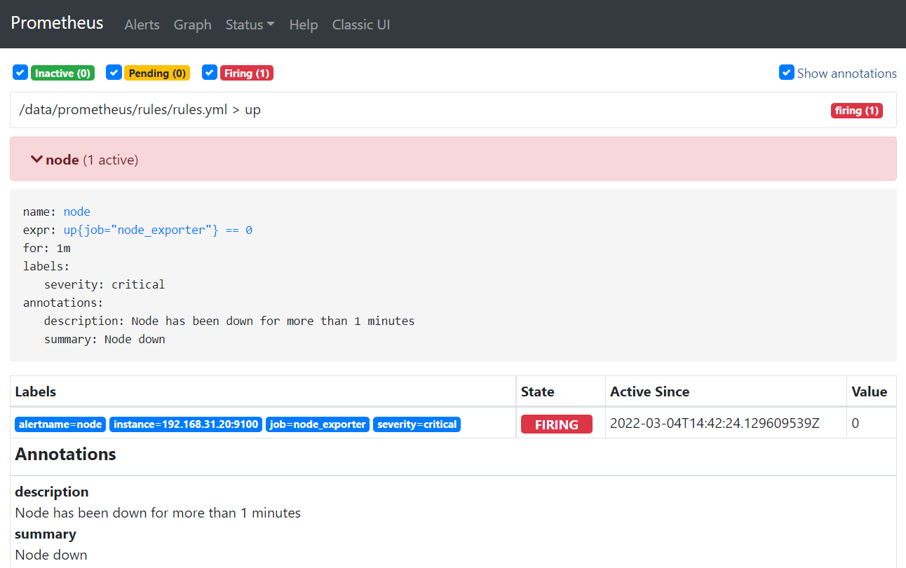Untick the Inactive (0) filter checkbox
The width and height of the screenshot is (906, 568).
pyautogui.click(x=20, y=72)
